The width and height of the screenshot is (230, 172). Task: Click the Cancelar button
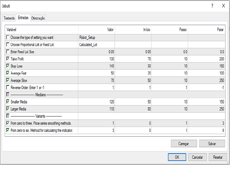point(197,157)
